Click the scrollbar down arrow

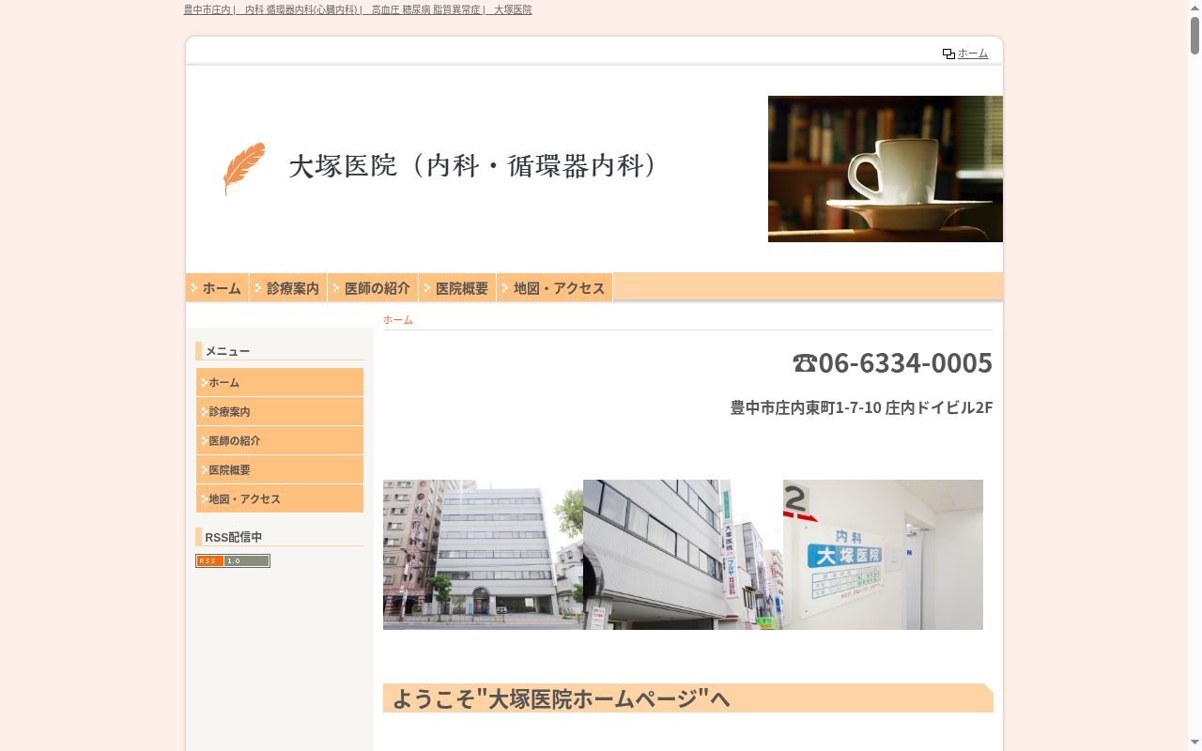[x=1194, y=743]
